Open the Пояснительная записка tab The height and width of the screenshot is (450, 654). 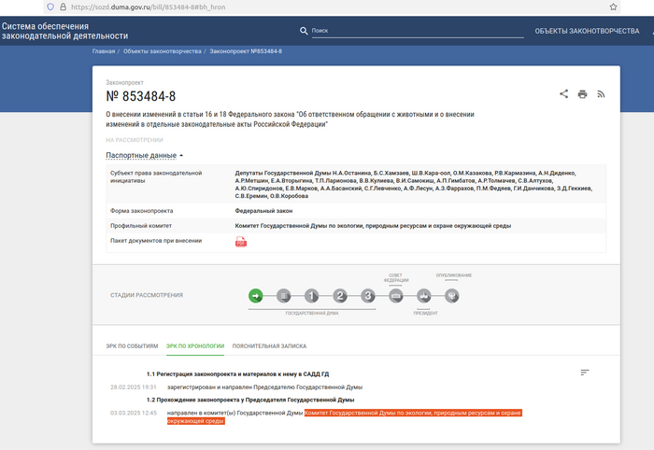coord(269,346)
